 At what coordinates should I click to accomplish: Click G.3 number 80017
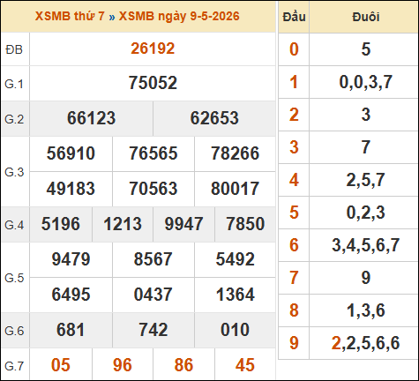(x=235, y=189)
